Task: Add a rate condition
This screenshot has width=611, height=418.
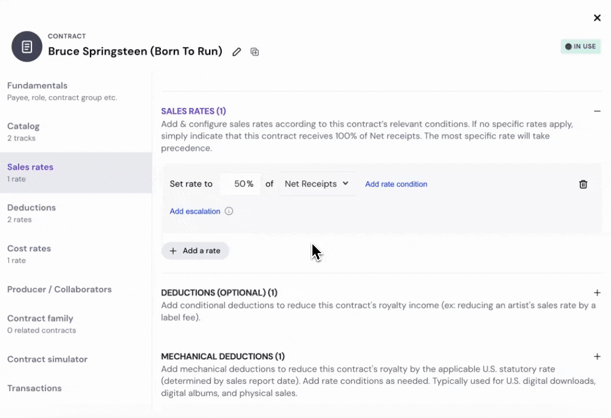Action: click(396, 184)
